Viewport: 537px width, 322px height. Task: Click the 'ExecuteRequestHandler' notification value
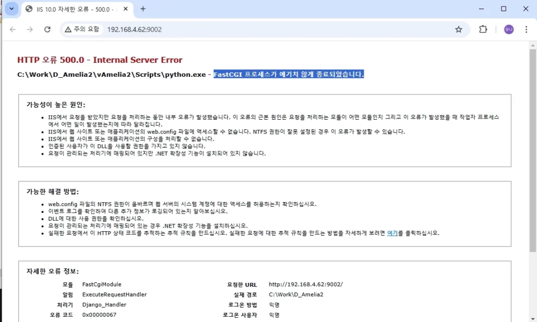pyautogui.click(x=114, y=294)
